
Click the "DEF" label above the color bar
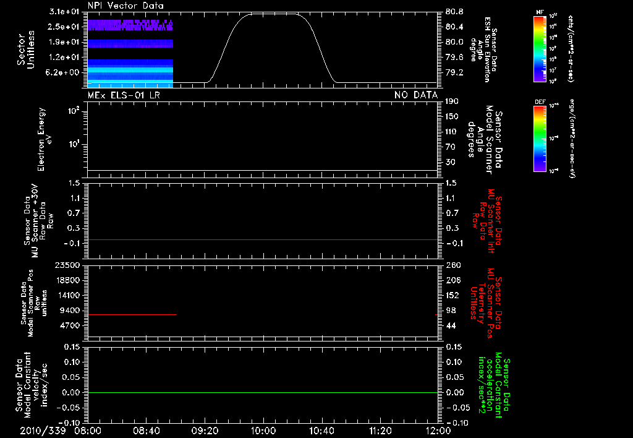click(540, 102)
